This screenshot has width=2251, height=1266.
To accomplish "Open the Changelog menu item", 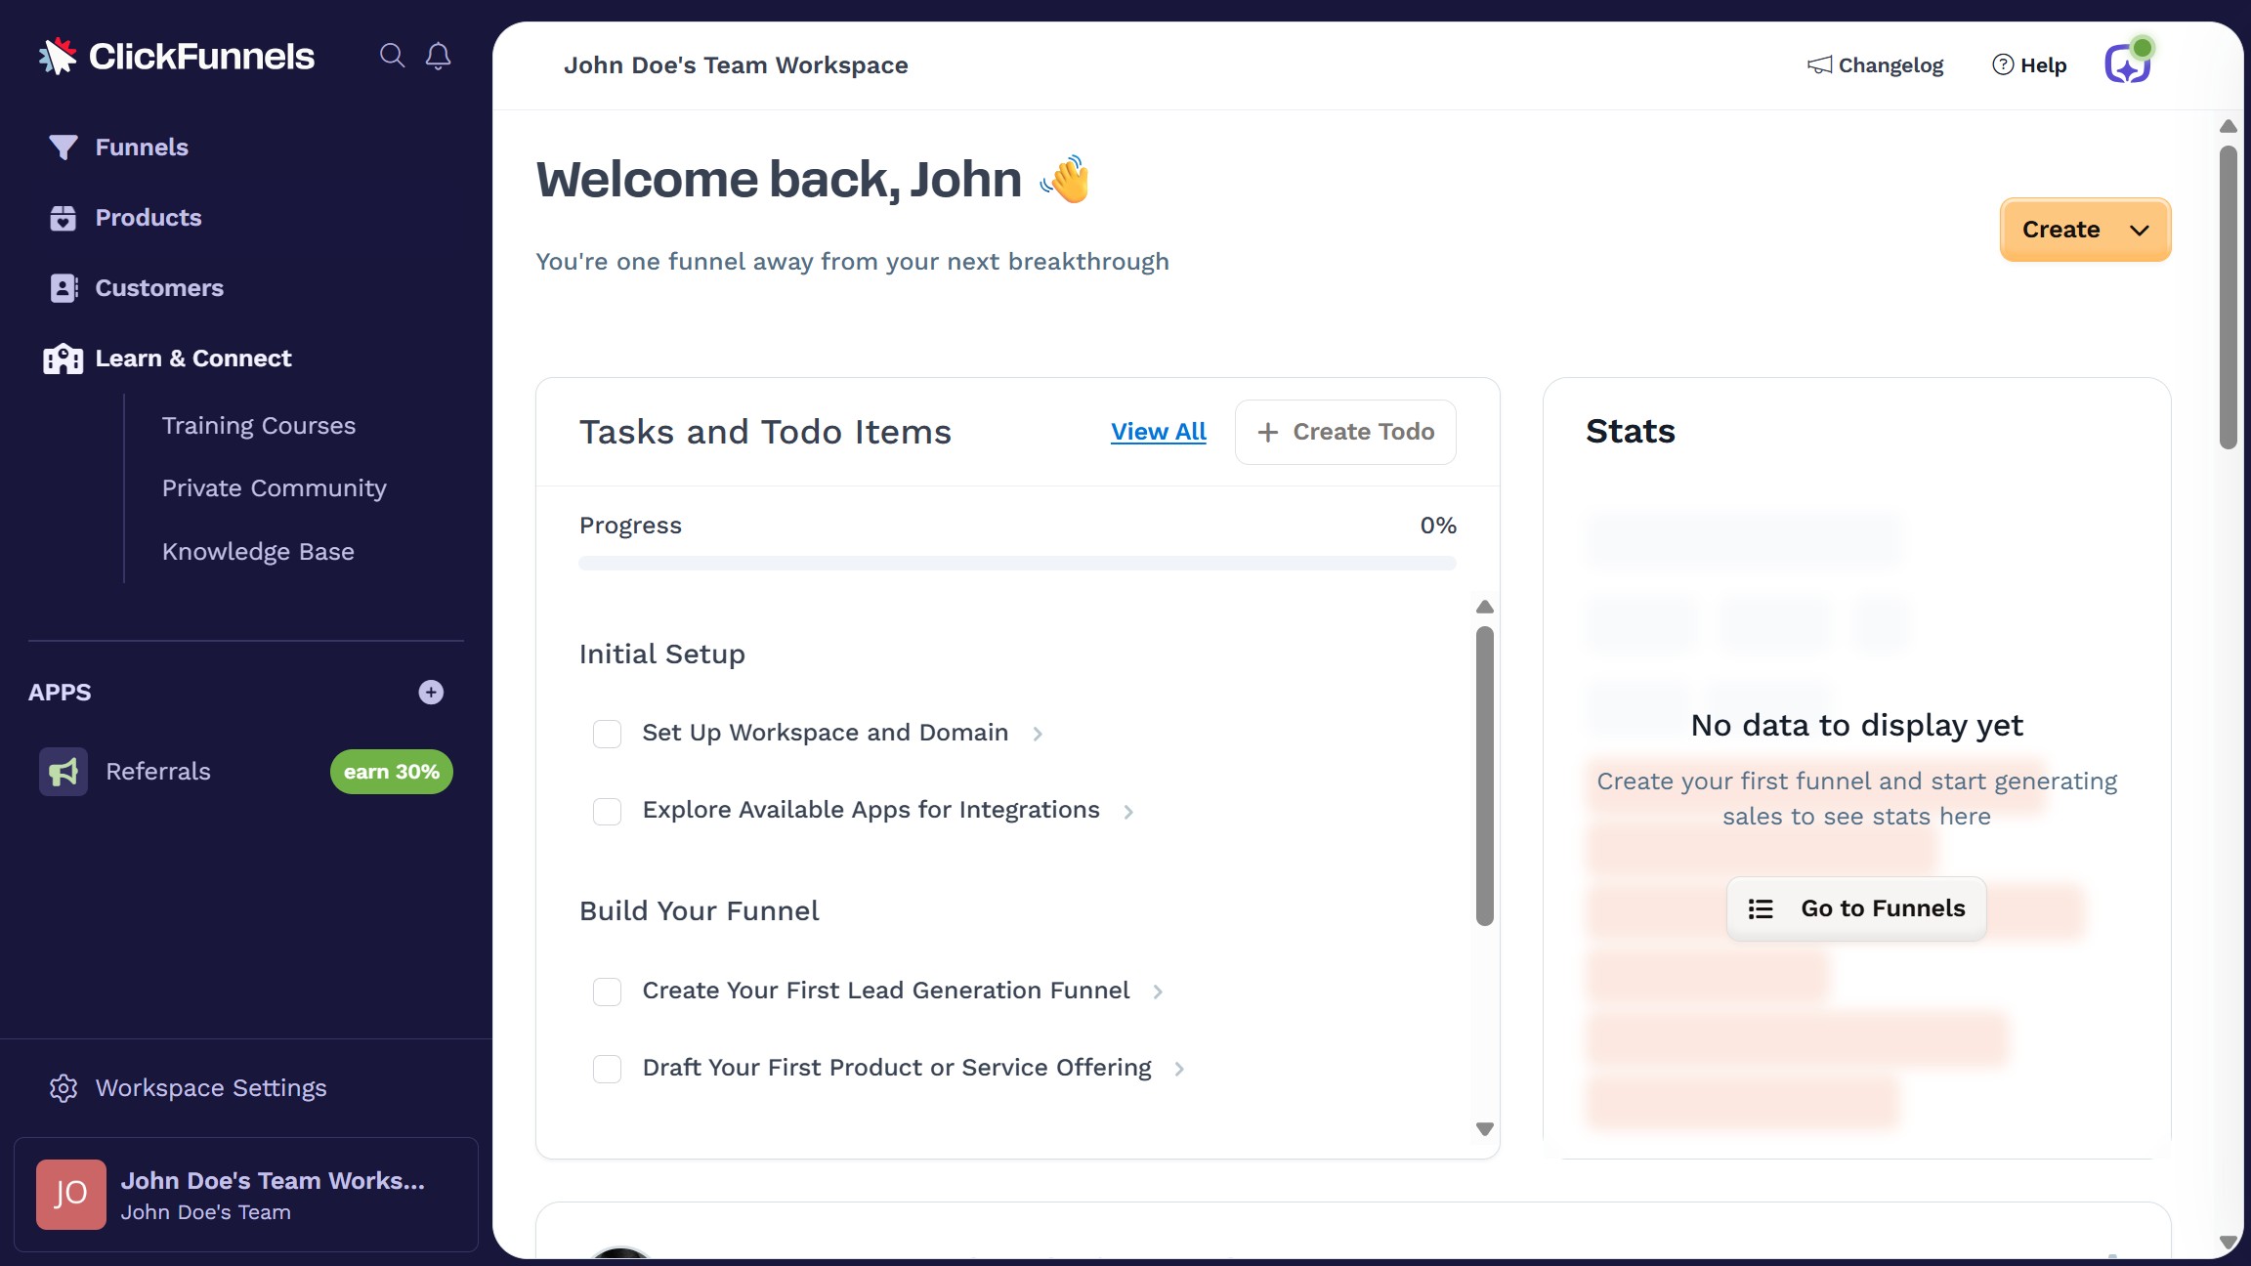I will (1874, 64).
